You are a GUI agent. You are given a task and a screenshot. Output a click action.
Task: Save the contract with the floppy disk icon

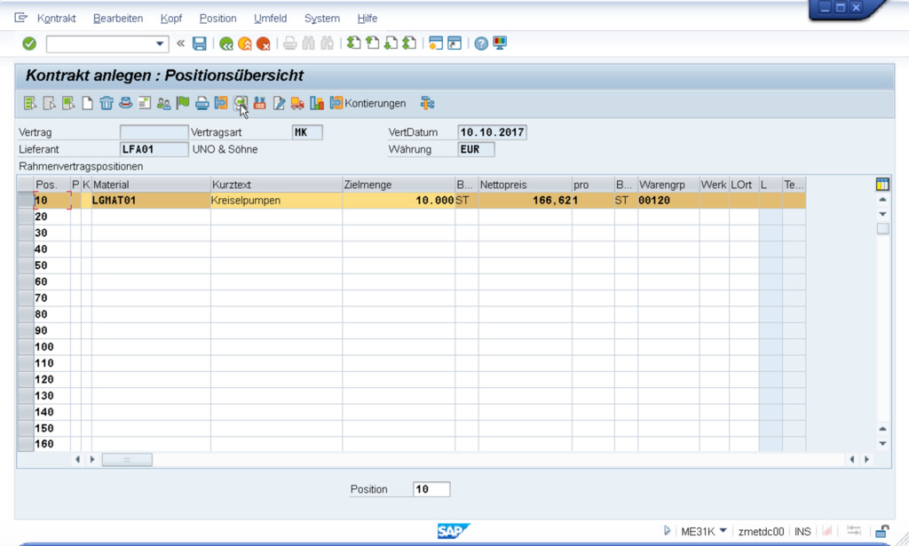(x=200, y=44)
